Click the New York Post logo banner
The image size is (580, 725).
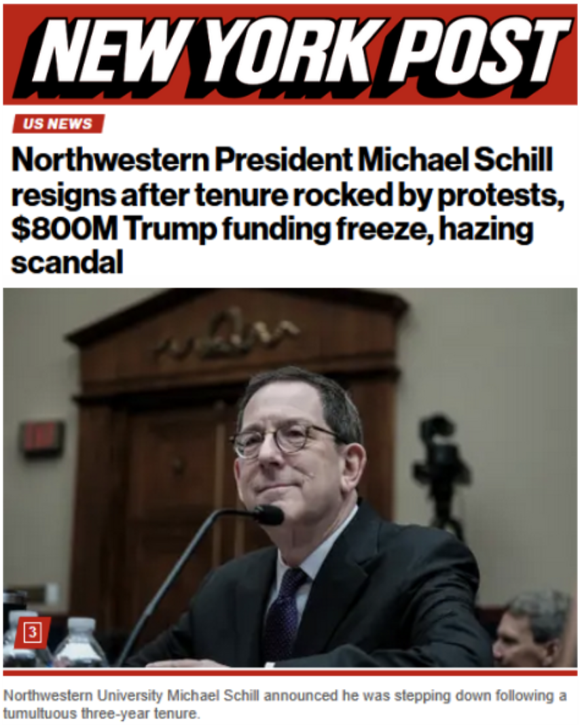click(x=290, y=54)
